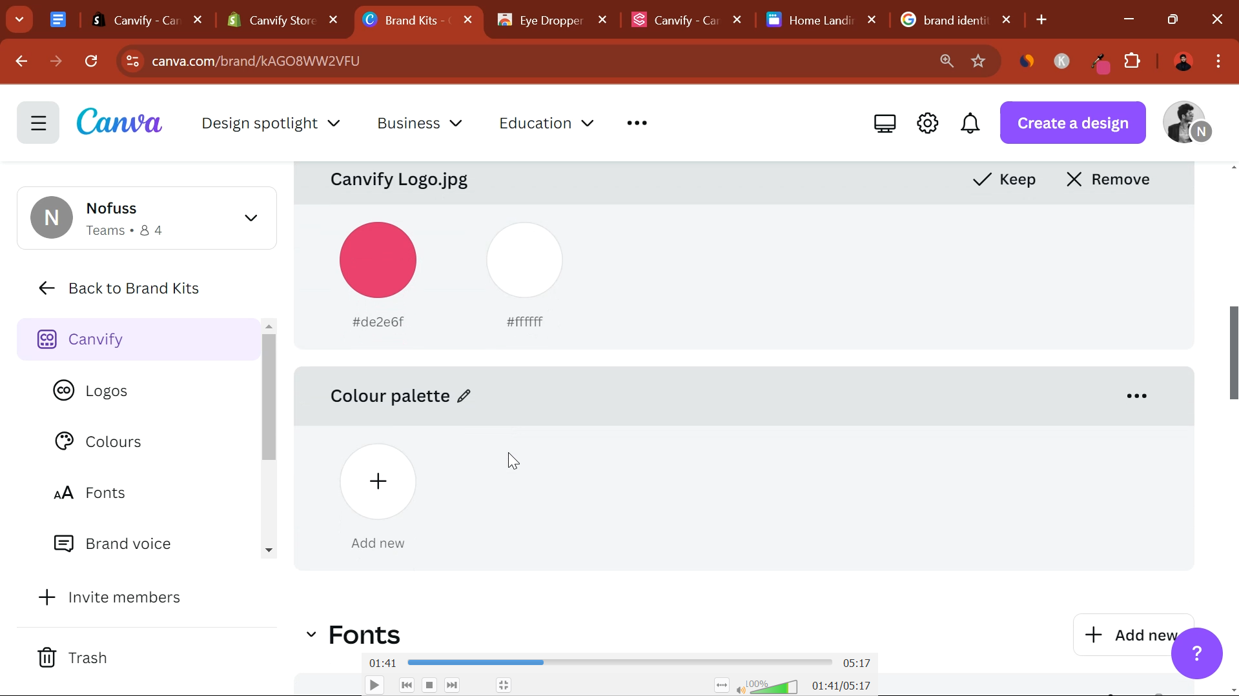Go to Fonts section in sidebar
This screenshot has width=1239, height=696.
coord(89,493)
